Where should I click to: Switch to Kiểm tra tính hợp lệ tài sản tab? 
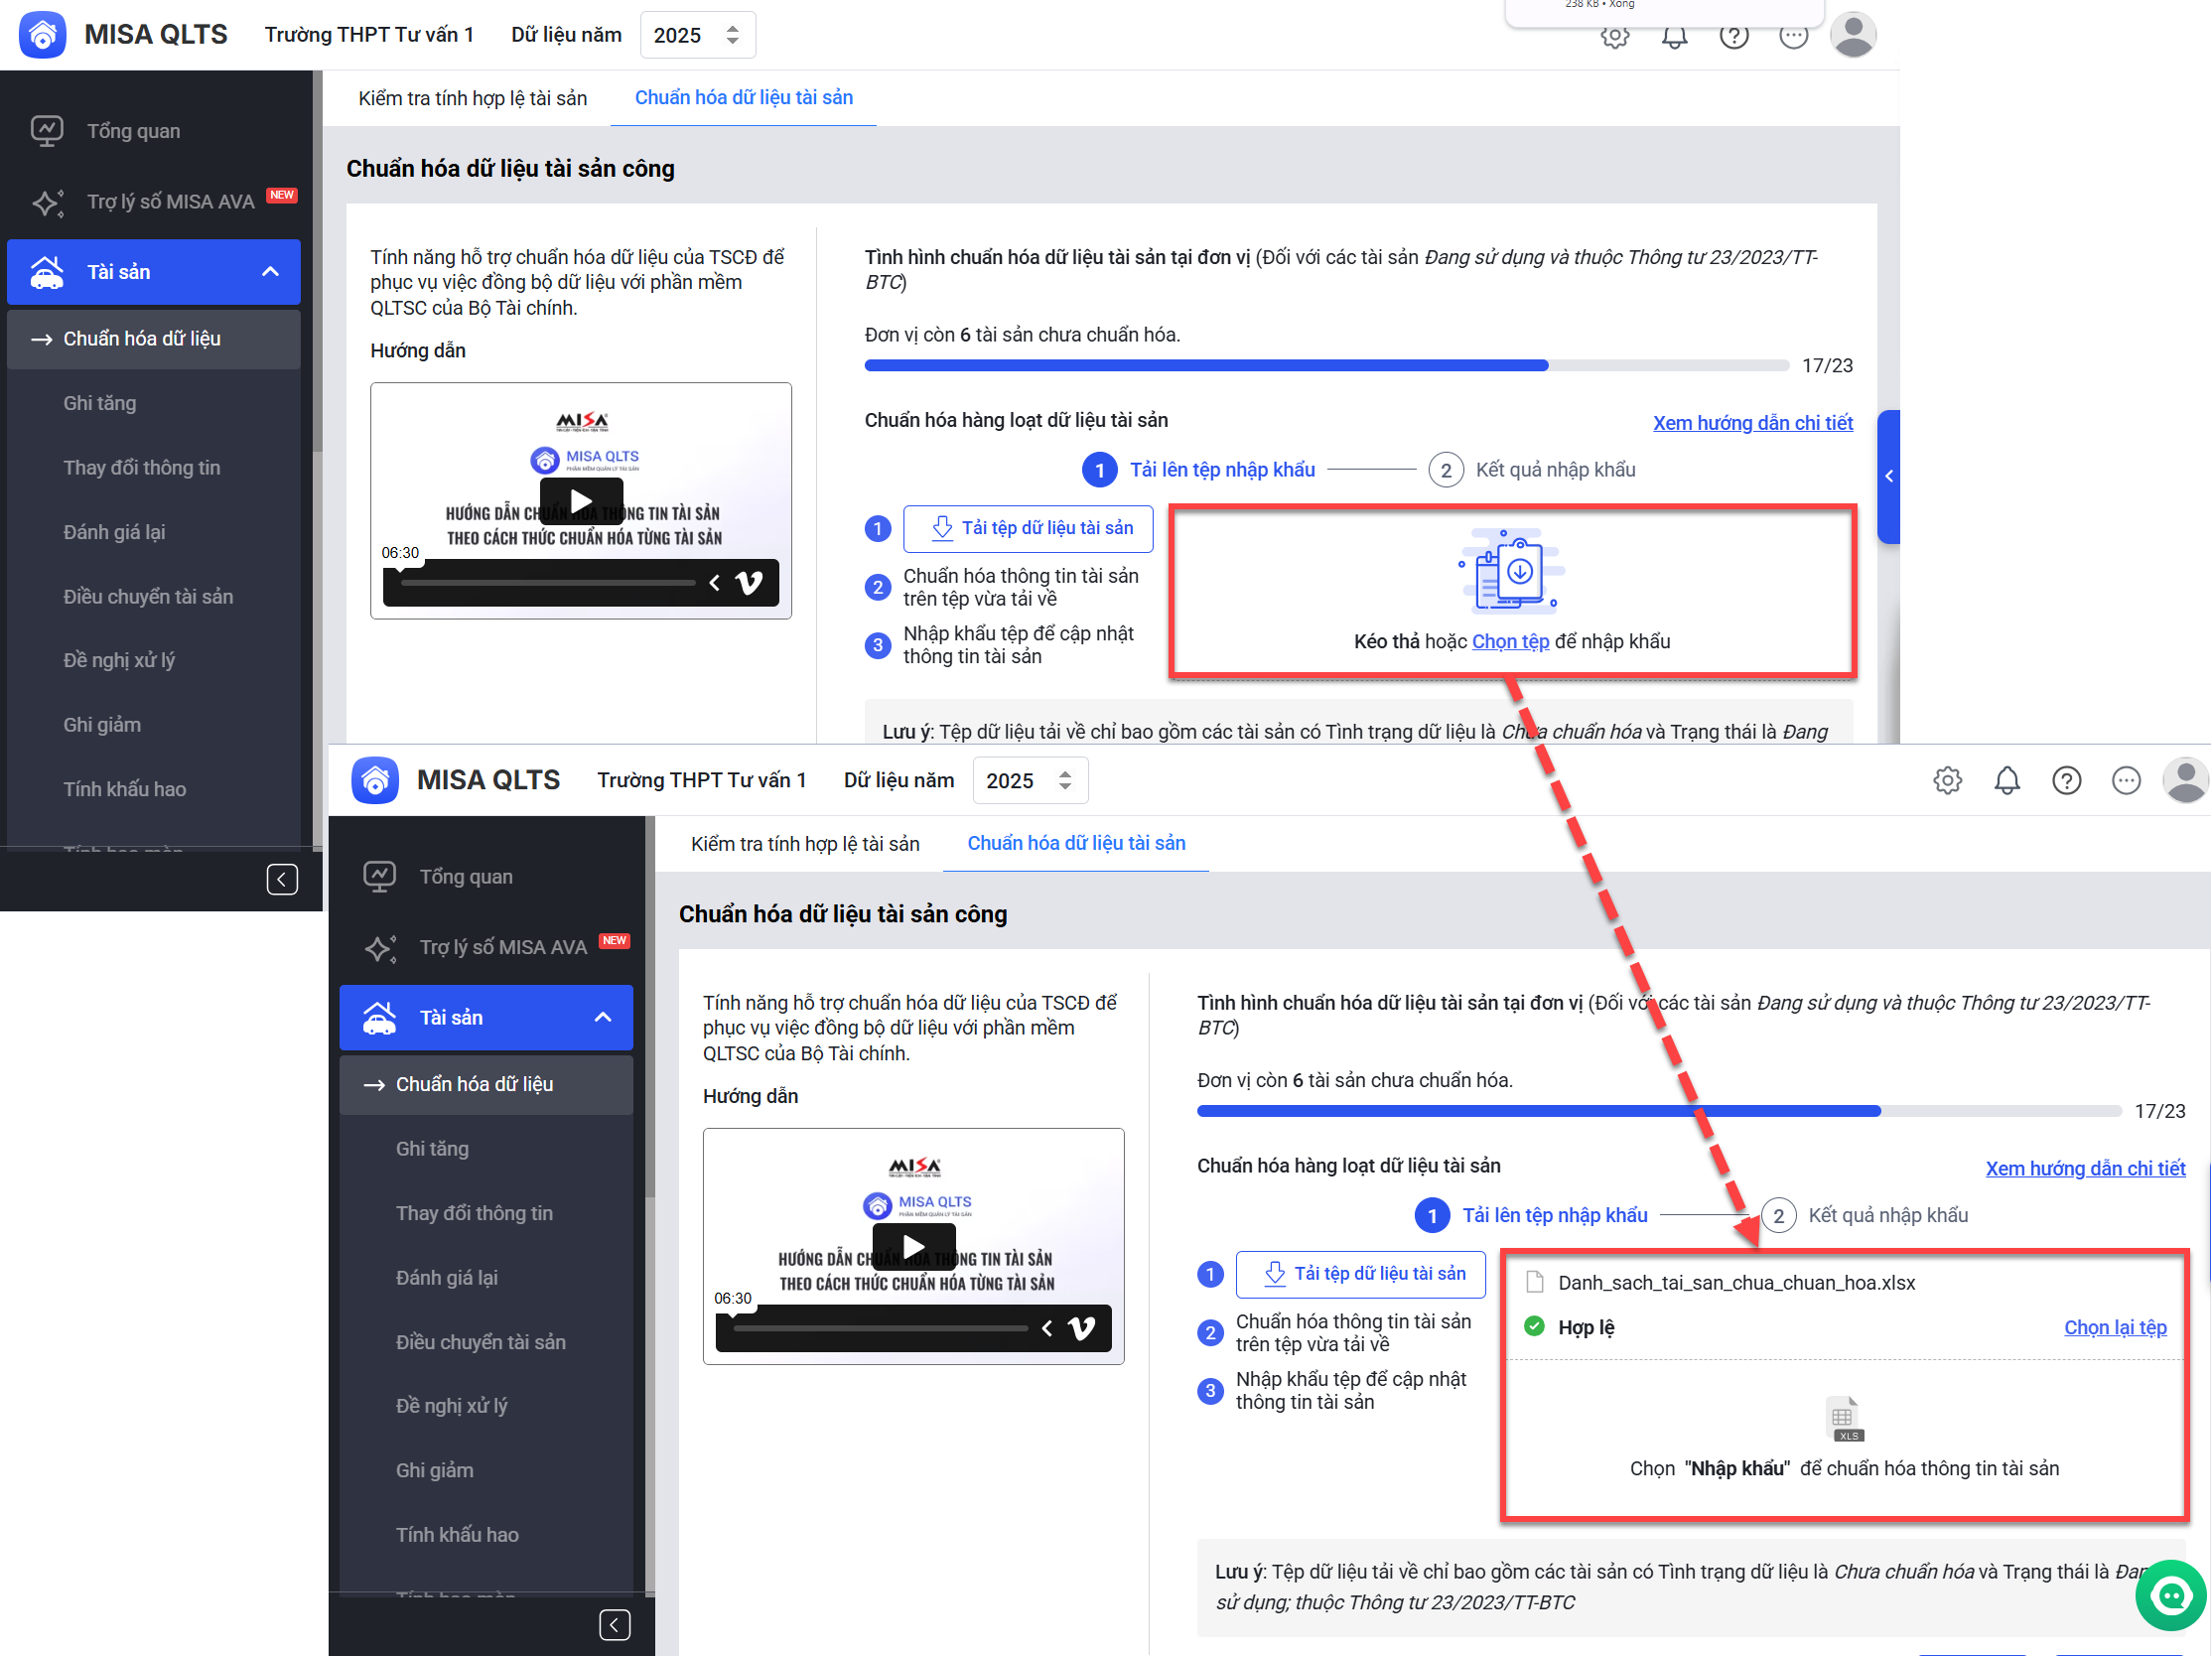[x=804, y=844]
